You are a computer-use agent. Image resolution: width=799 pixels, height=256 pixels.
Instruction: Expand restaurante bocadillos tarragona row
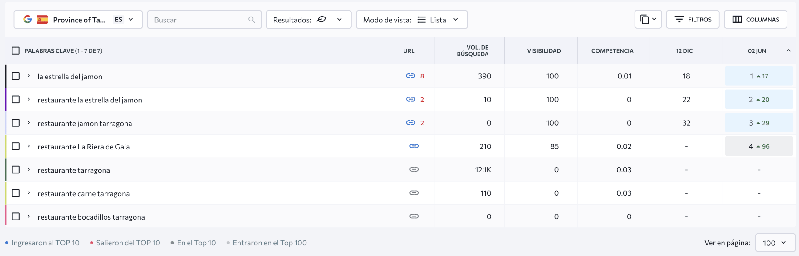29,216
